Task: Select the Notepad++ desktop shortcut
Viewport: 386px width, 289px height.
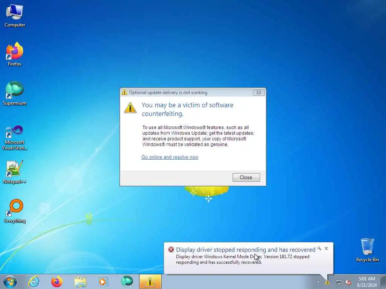Action: 15,172
